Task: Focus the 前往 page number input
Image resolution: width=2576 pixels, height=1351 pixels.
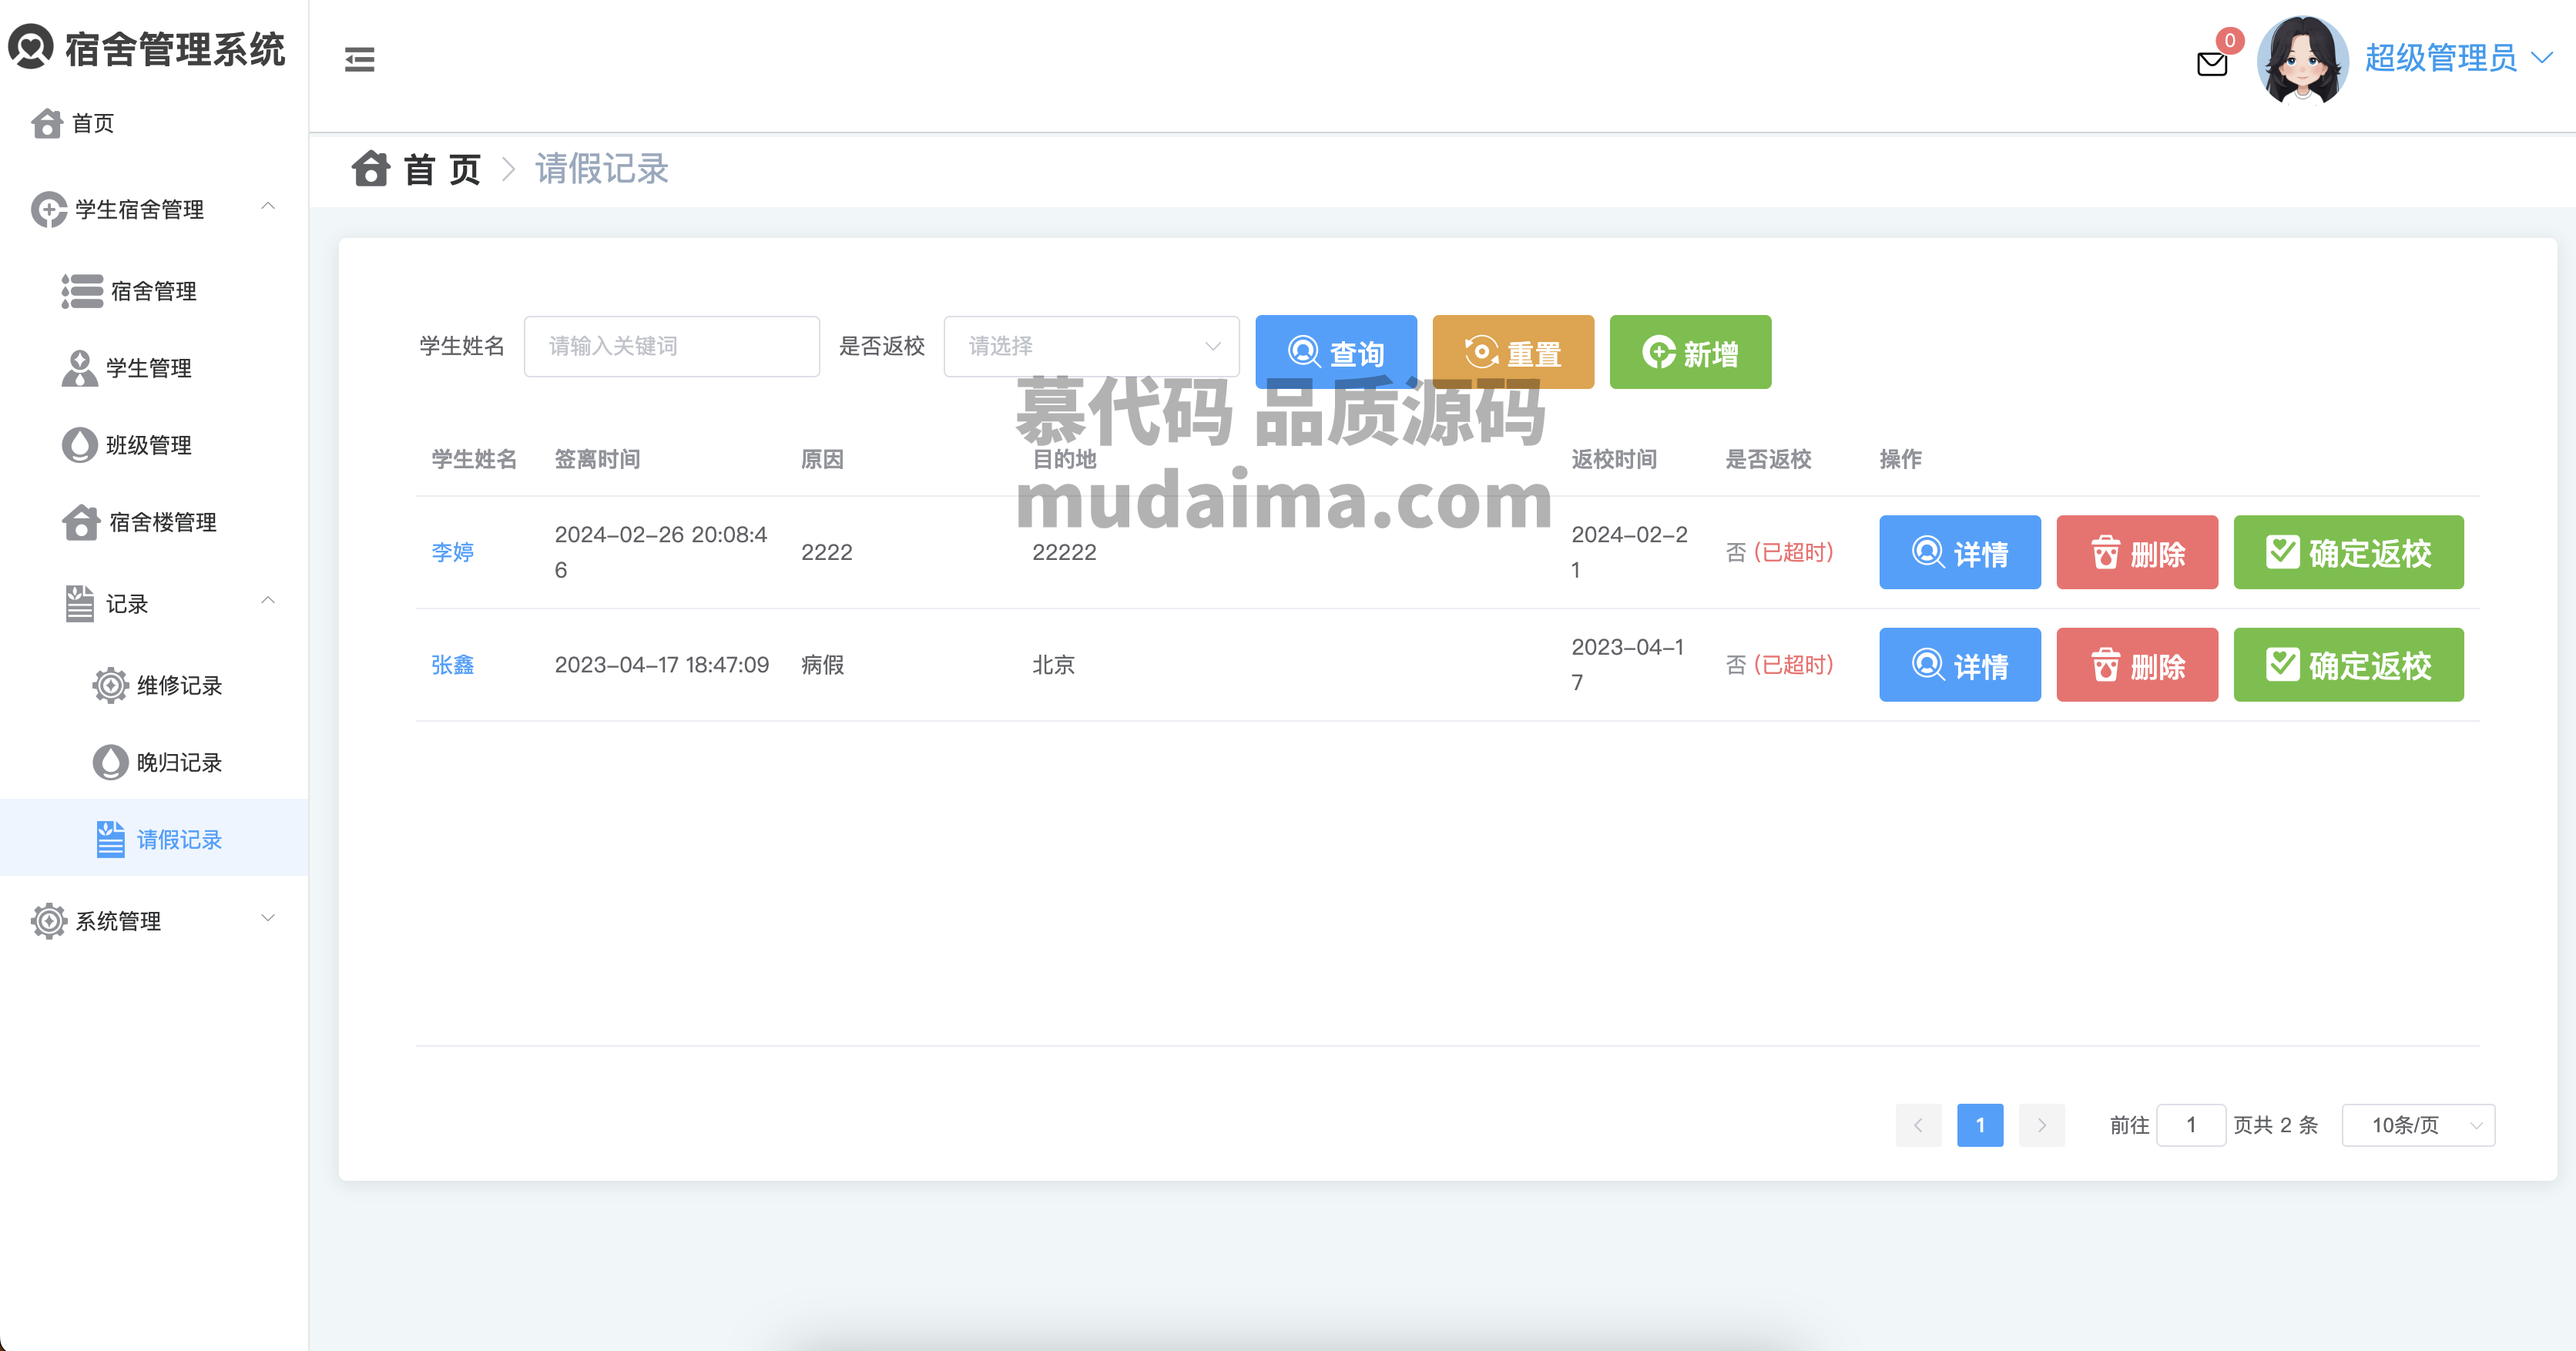Action: click(x=2191, y=1125)
